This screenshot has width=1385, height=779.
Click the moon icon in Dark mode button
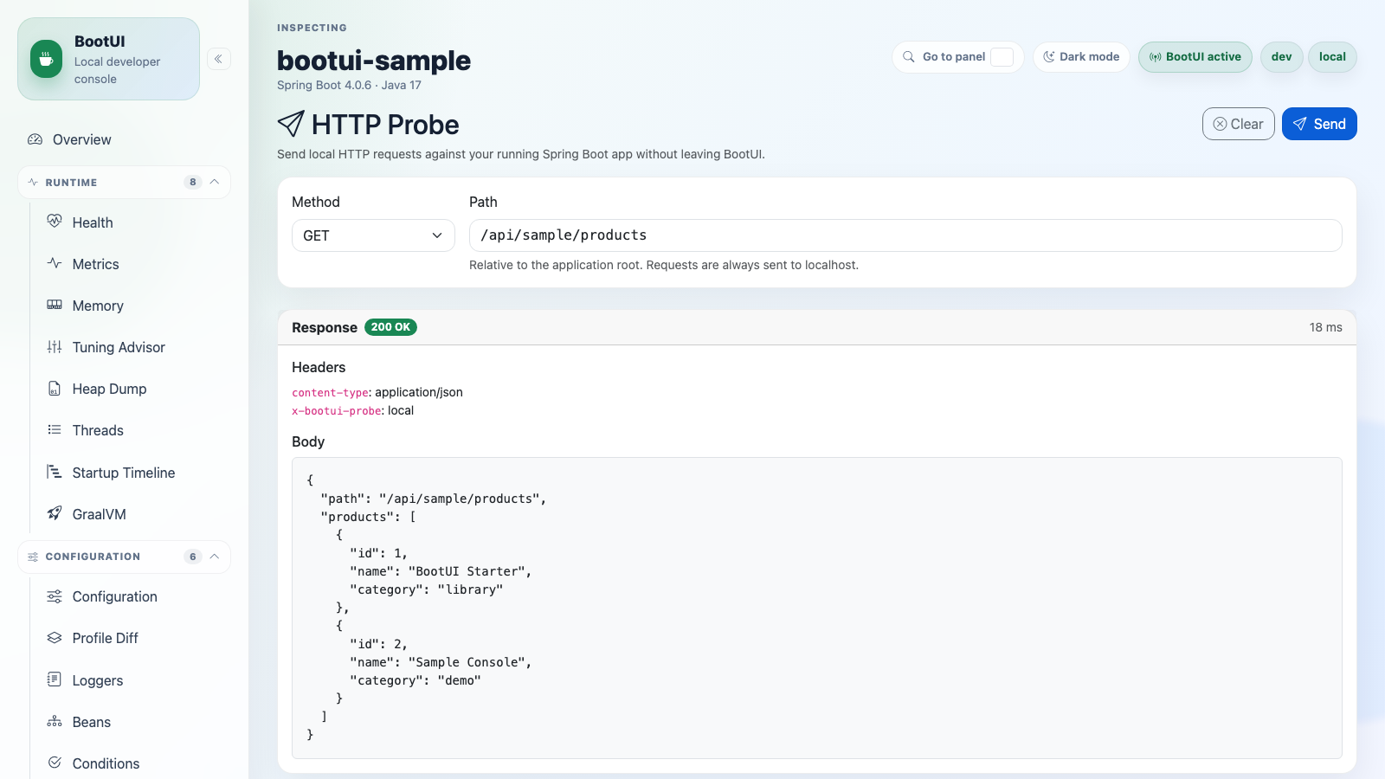1049,56
